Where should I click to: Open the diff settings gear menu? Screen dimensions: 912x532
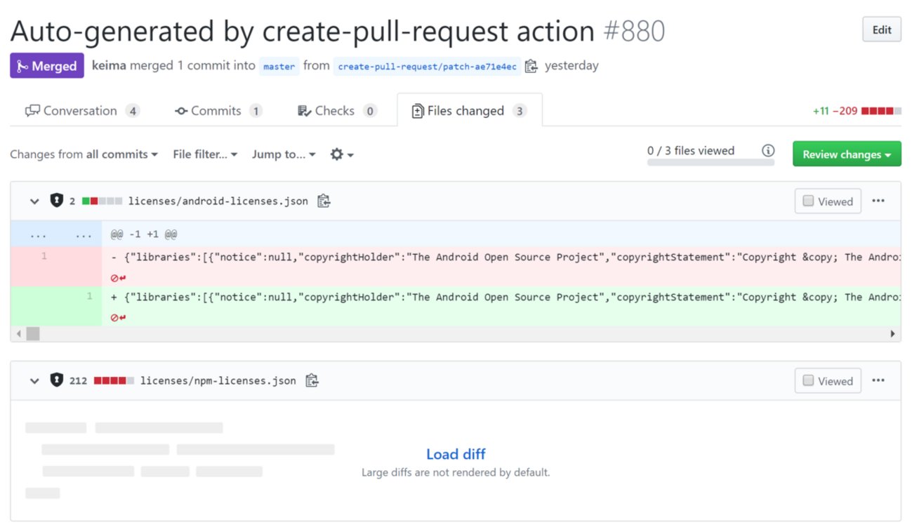(341, 154)
